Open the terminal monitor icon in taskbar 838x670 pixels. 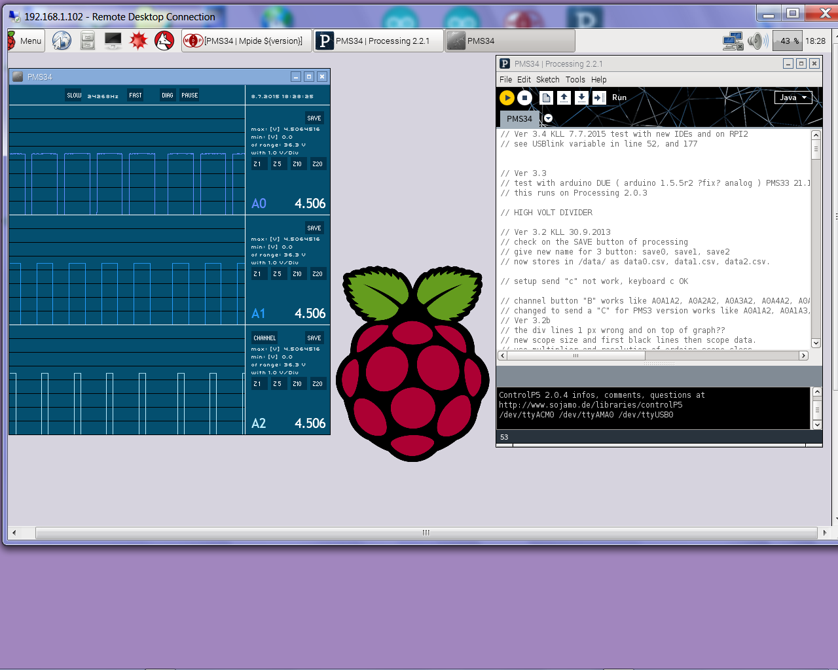point(113,41)
